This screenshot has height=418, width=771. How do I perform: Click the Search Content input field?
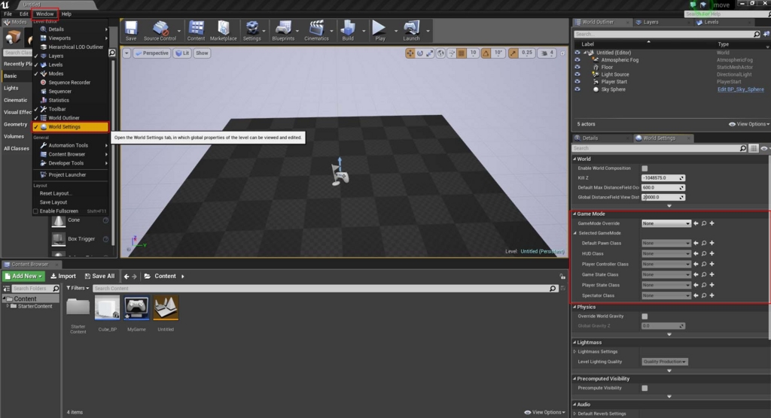tap(325, 289)
